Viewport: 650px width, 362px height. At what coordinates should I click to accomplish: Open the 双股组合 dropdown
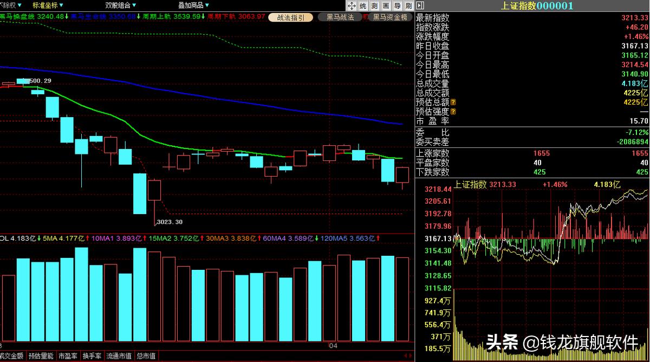click(x=120, y=5)
